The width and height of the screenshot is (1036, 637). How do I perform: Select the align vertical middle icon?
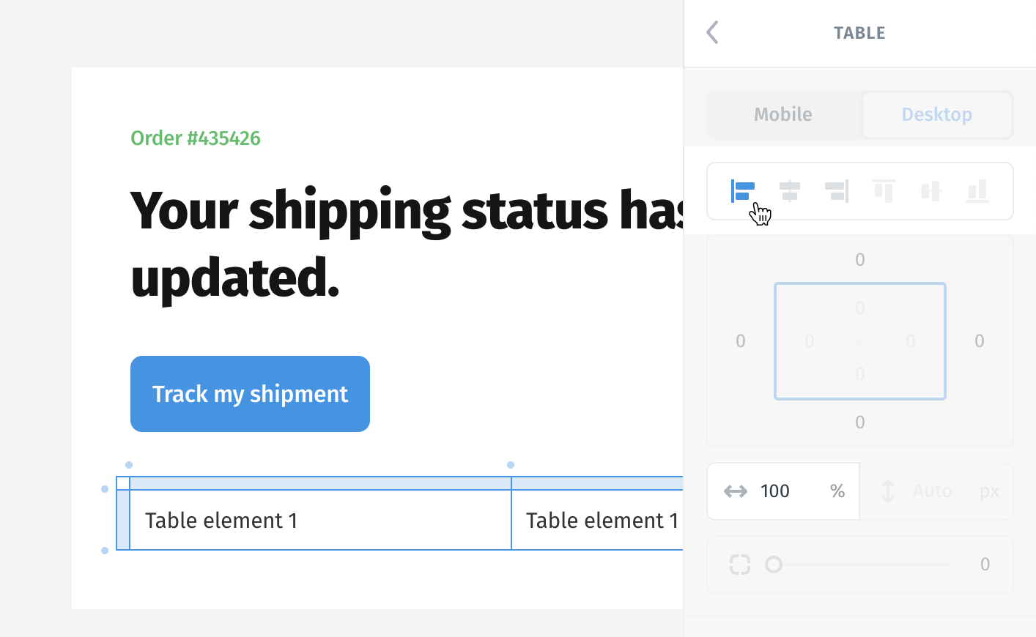(930, 191)
